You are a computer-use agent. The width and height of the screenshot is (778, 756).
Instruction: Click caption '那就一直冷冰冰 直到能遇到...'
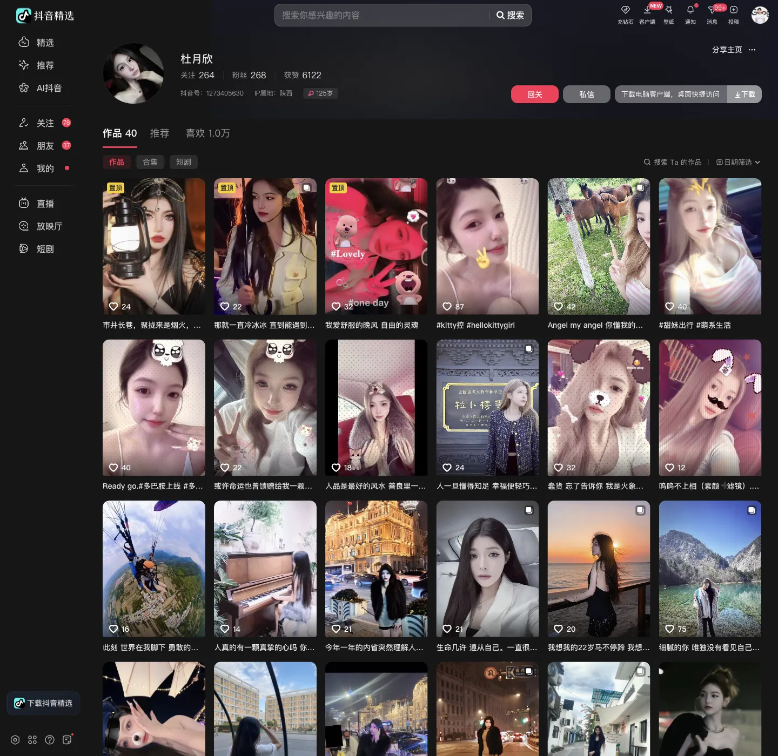(x=265, y=325)
